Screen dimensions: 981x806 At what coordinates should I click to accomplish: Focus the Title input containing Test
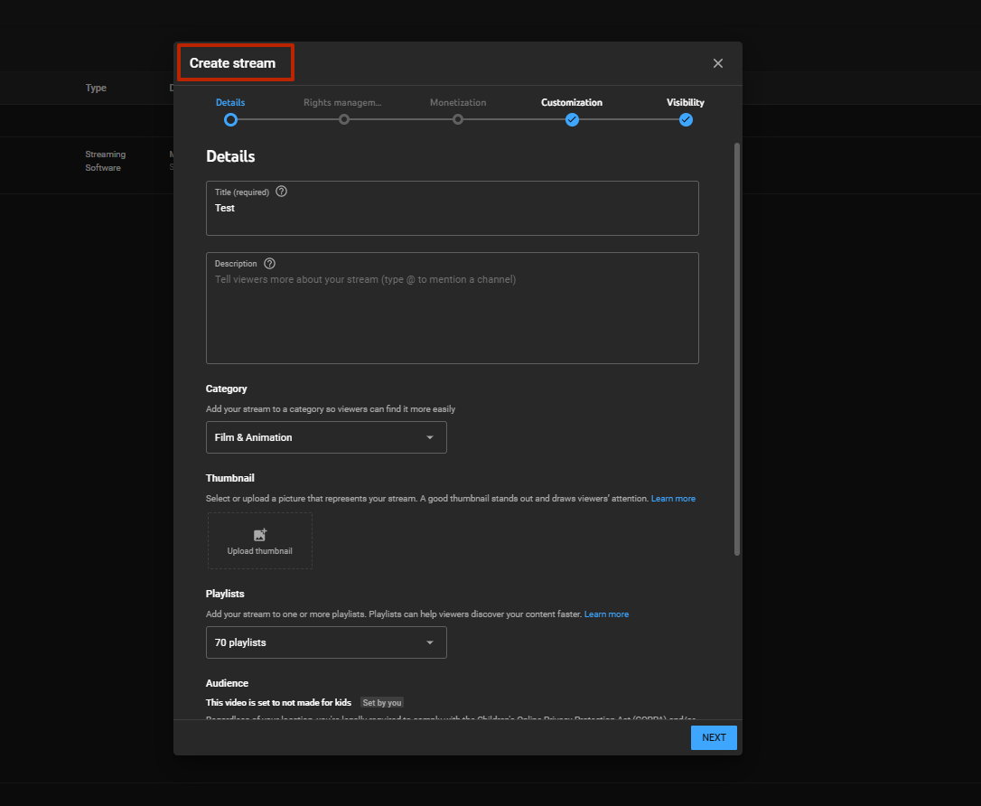(x=453, y=209)
